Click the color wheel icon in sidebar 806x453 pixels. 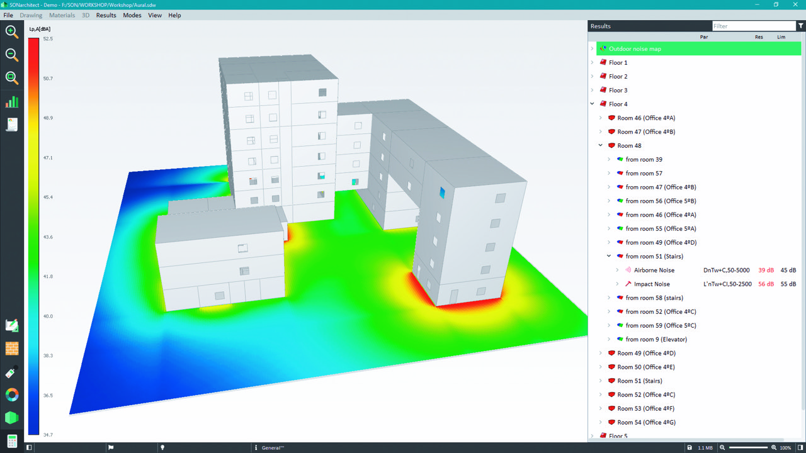coord(12,394)
